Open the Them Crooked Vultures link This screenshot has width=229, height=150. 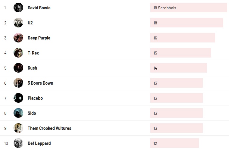coord(49,128)
